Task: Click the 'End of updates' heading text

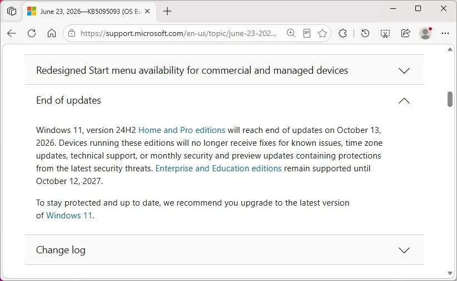Action: (x=68, y=100)
